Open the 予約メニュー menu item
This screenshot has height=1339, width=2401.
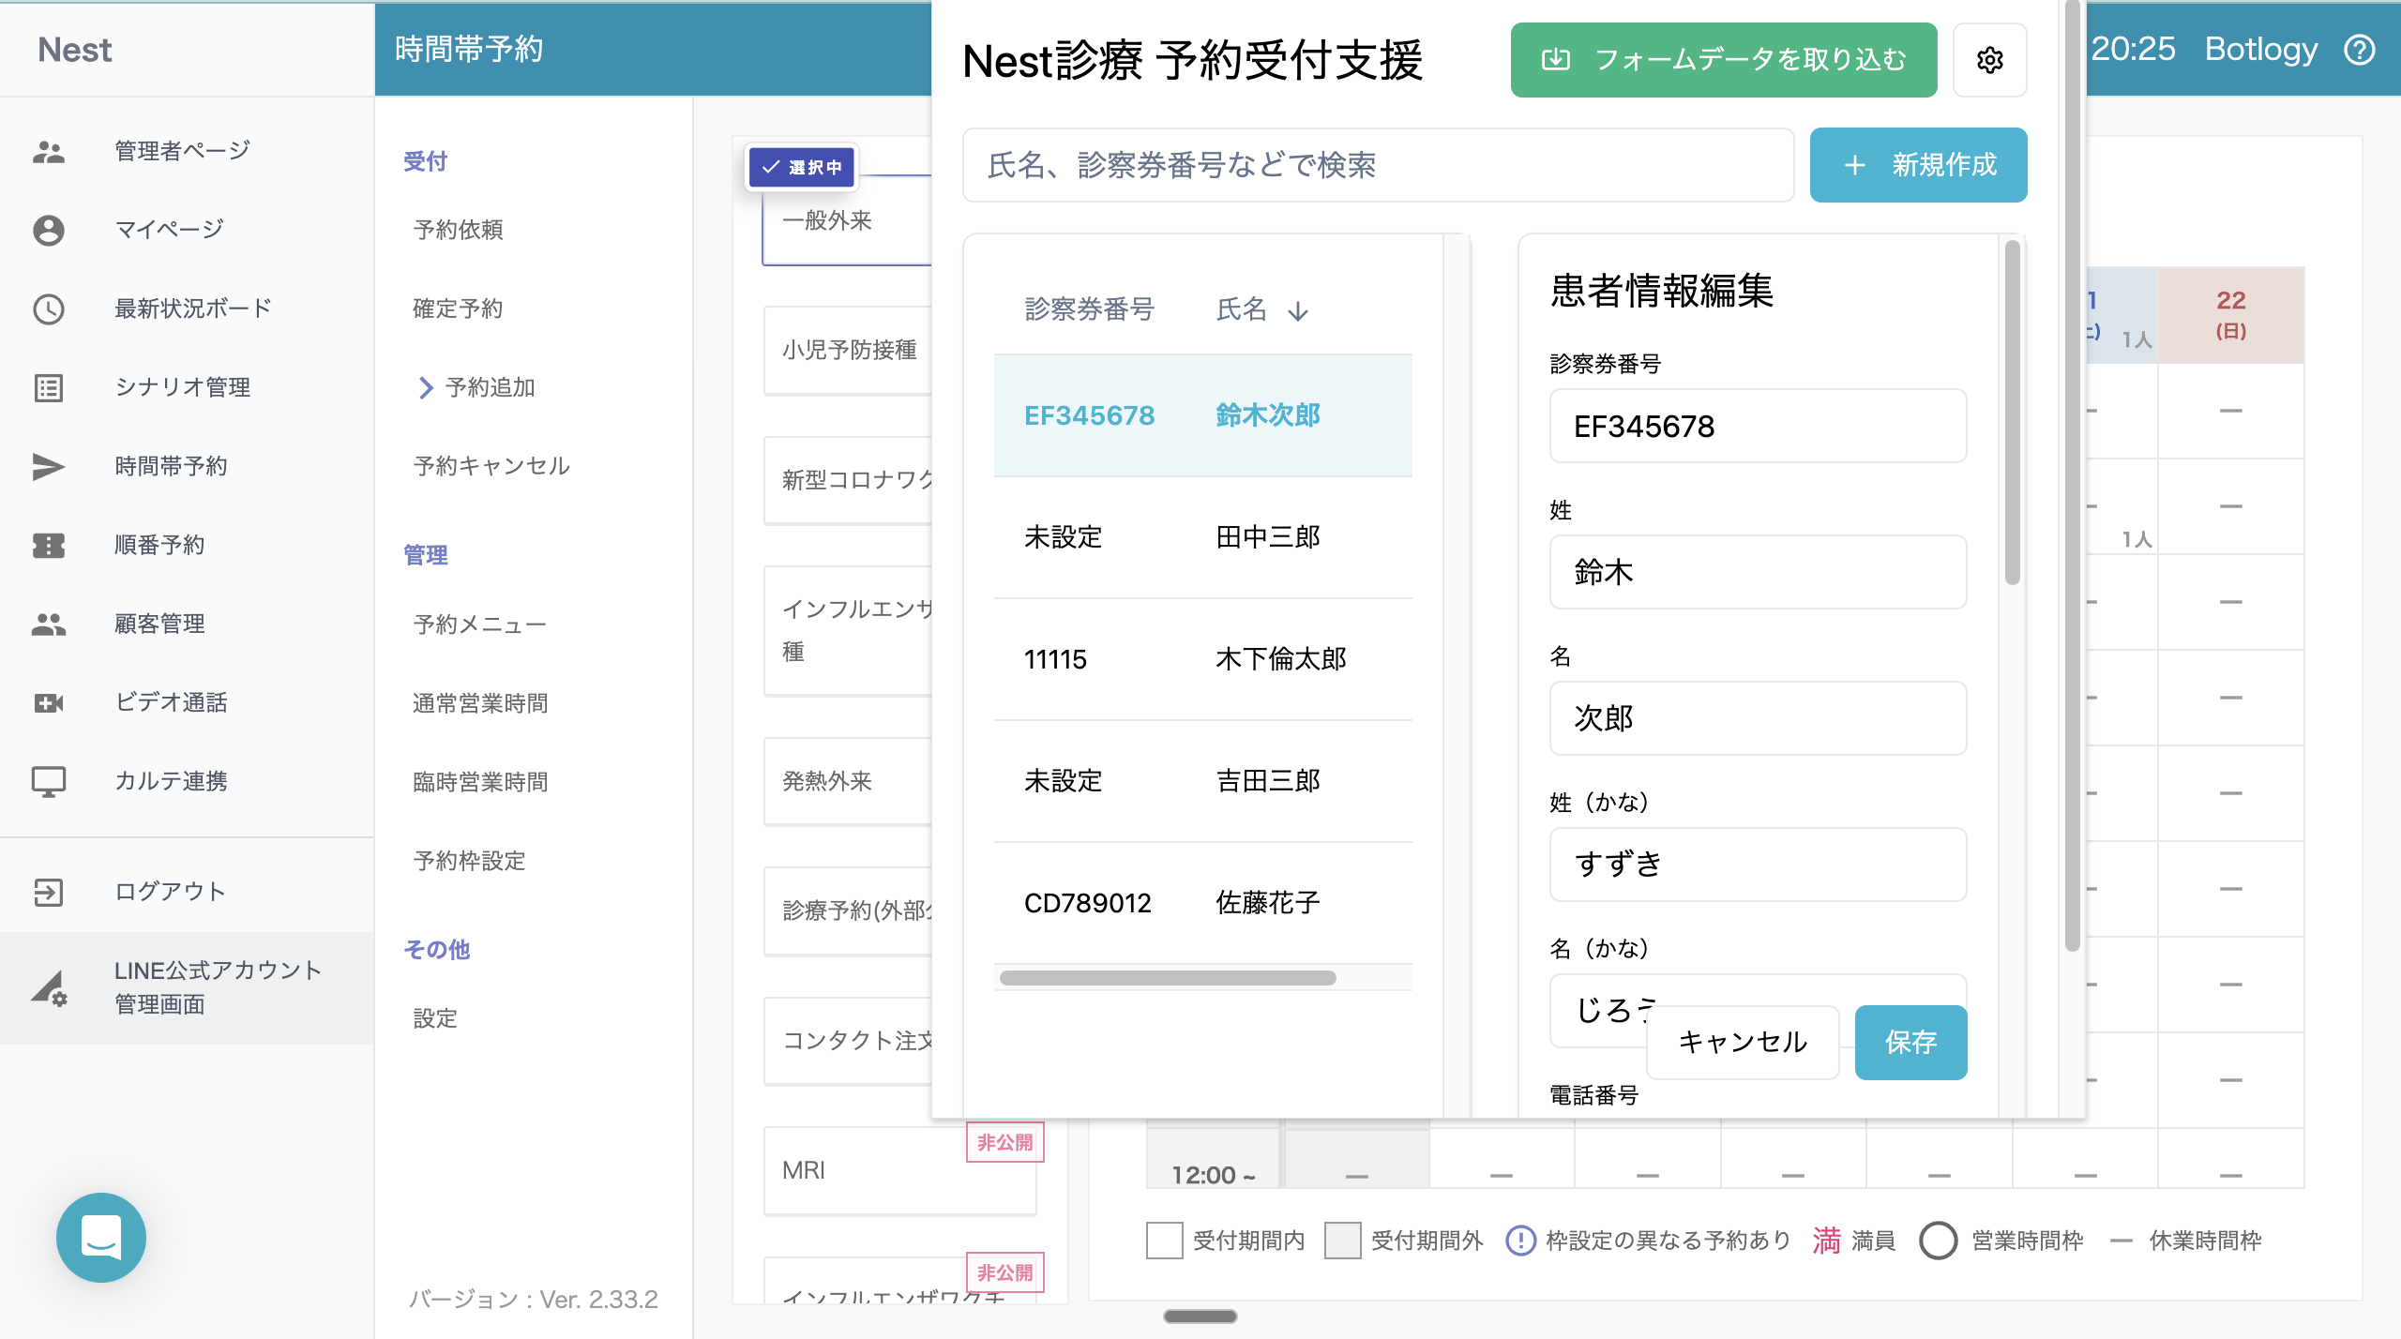479,624
